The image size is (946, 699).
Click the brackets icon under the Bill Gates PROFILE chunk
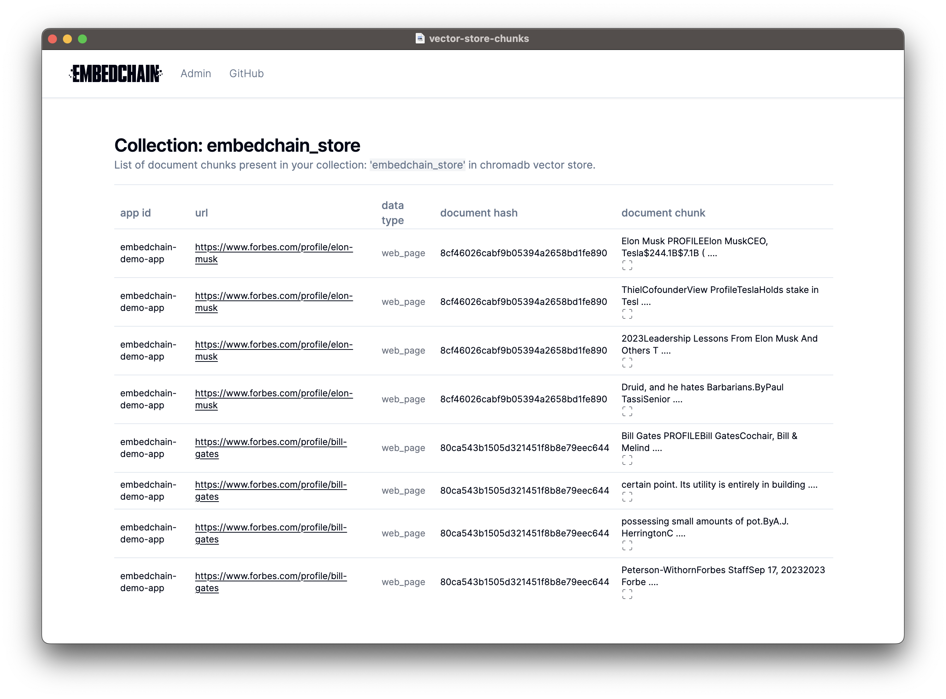click(x=628, y=460)
